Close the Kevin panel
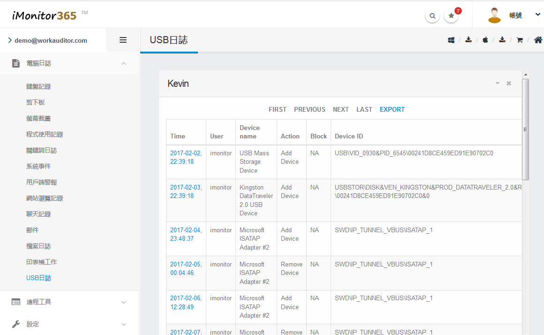 [509, 84]
